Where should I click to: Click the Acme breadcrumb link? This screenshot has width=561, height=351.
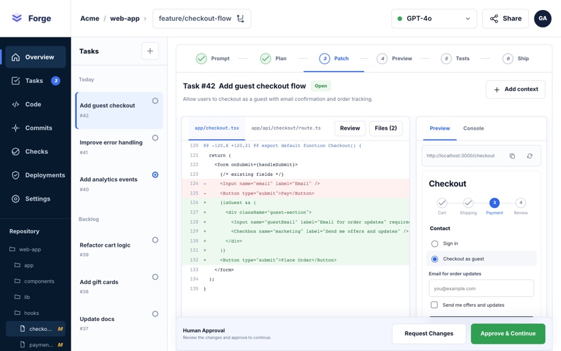[x=89, y=18]
